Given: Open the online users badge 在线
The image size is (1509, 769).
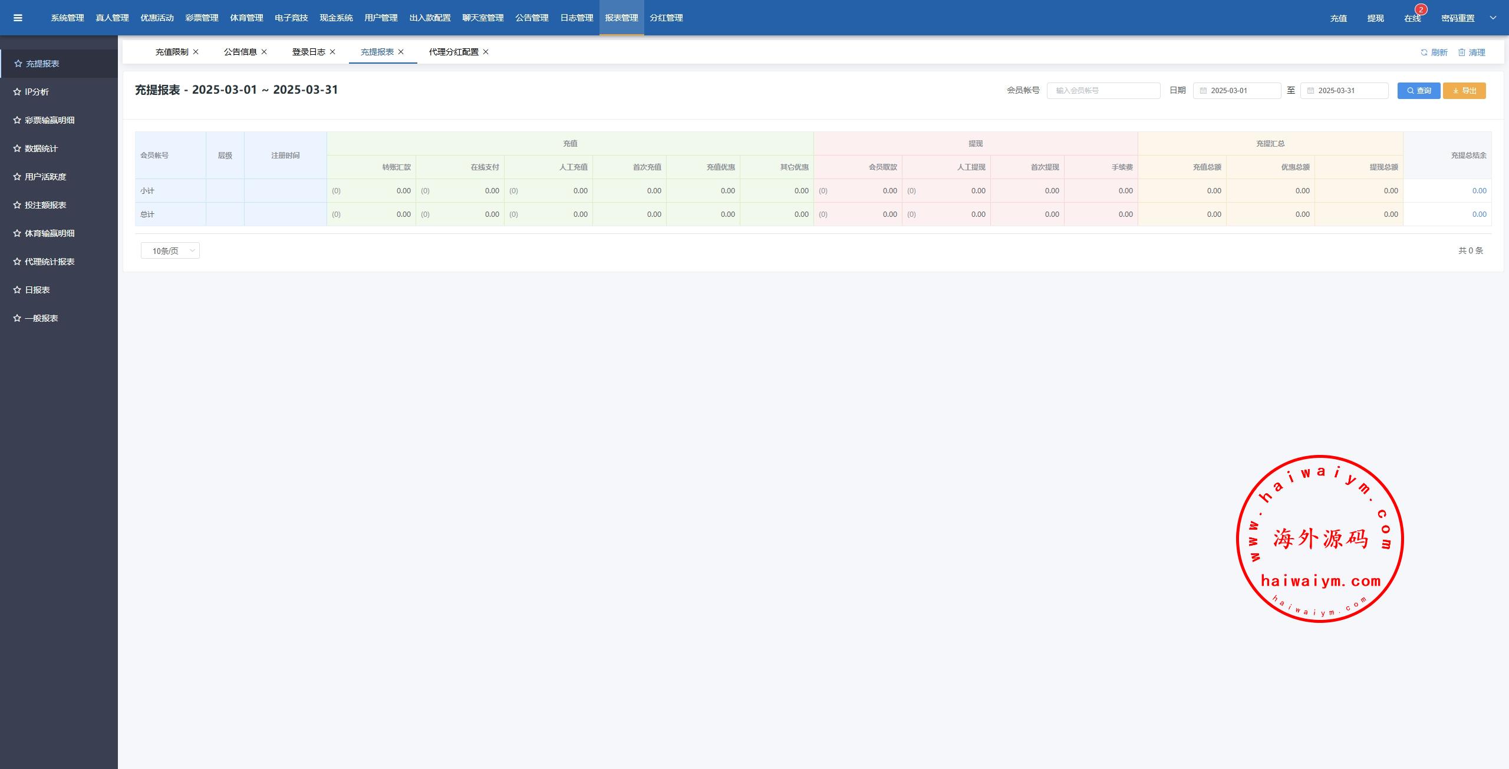Looking at the screenshot, I should [1412, 18].
